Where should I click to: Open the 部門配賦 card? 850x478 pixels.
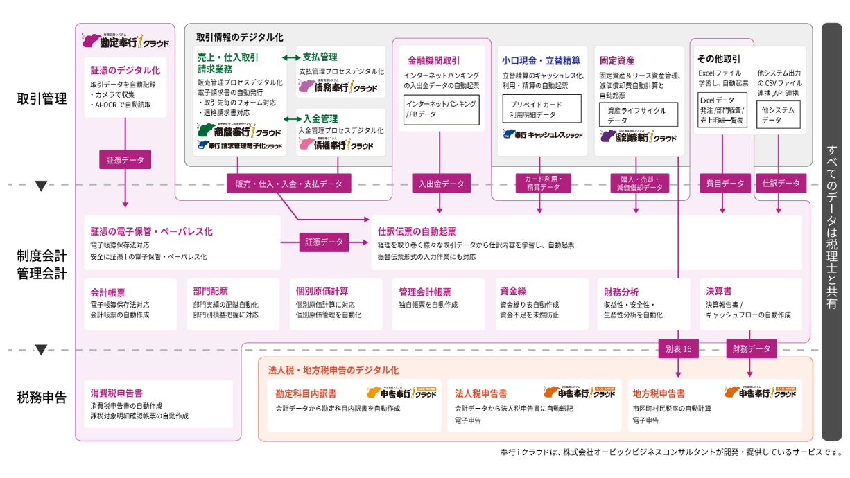click(233, 303)
